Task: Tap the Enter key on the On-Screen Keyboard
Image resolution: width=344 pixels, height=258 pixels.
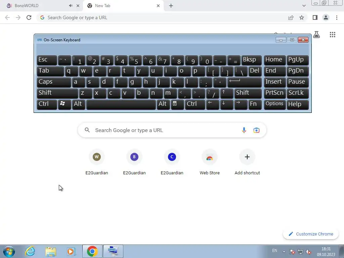Action: point(245,82)
